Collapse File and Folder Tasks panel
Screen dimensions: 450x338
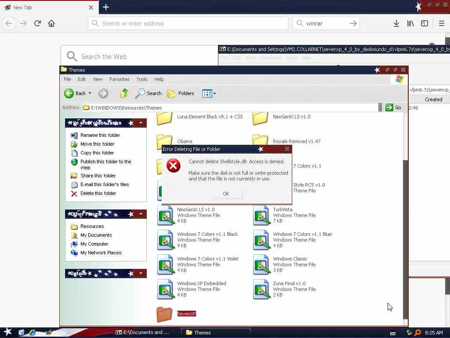pos(141,123)
